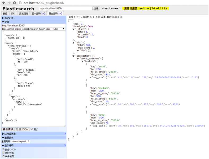Viewport: 209px width, 159px height.
Task: Grab the query textarea resize handle
Action: pyautogui.click(x=65, y=126)
